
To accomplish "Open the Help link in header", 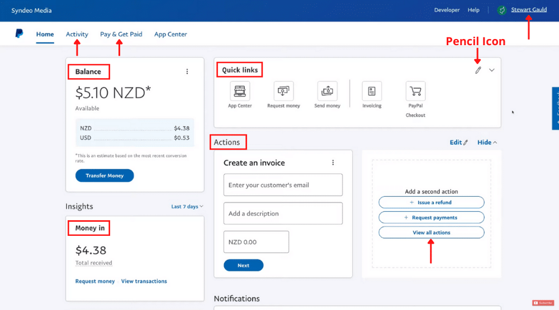I will point(473,10).
